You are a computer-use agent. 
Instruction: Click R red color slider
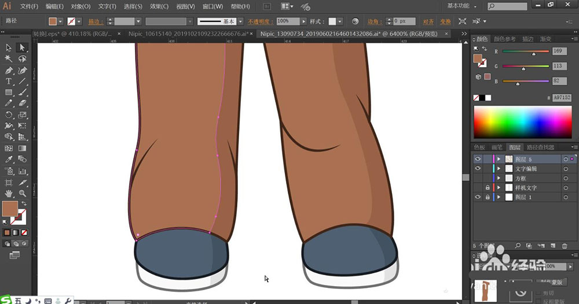tap(526, 51)
